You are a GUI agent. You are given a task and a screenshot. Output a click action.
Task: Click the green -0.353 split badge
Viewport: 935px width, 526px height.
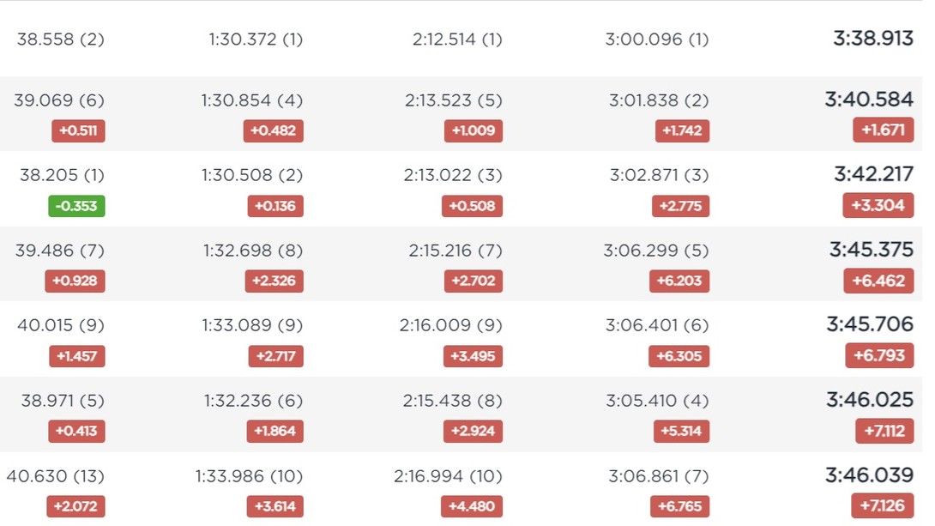(76, 206)
